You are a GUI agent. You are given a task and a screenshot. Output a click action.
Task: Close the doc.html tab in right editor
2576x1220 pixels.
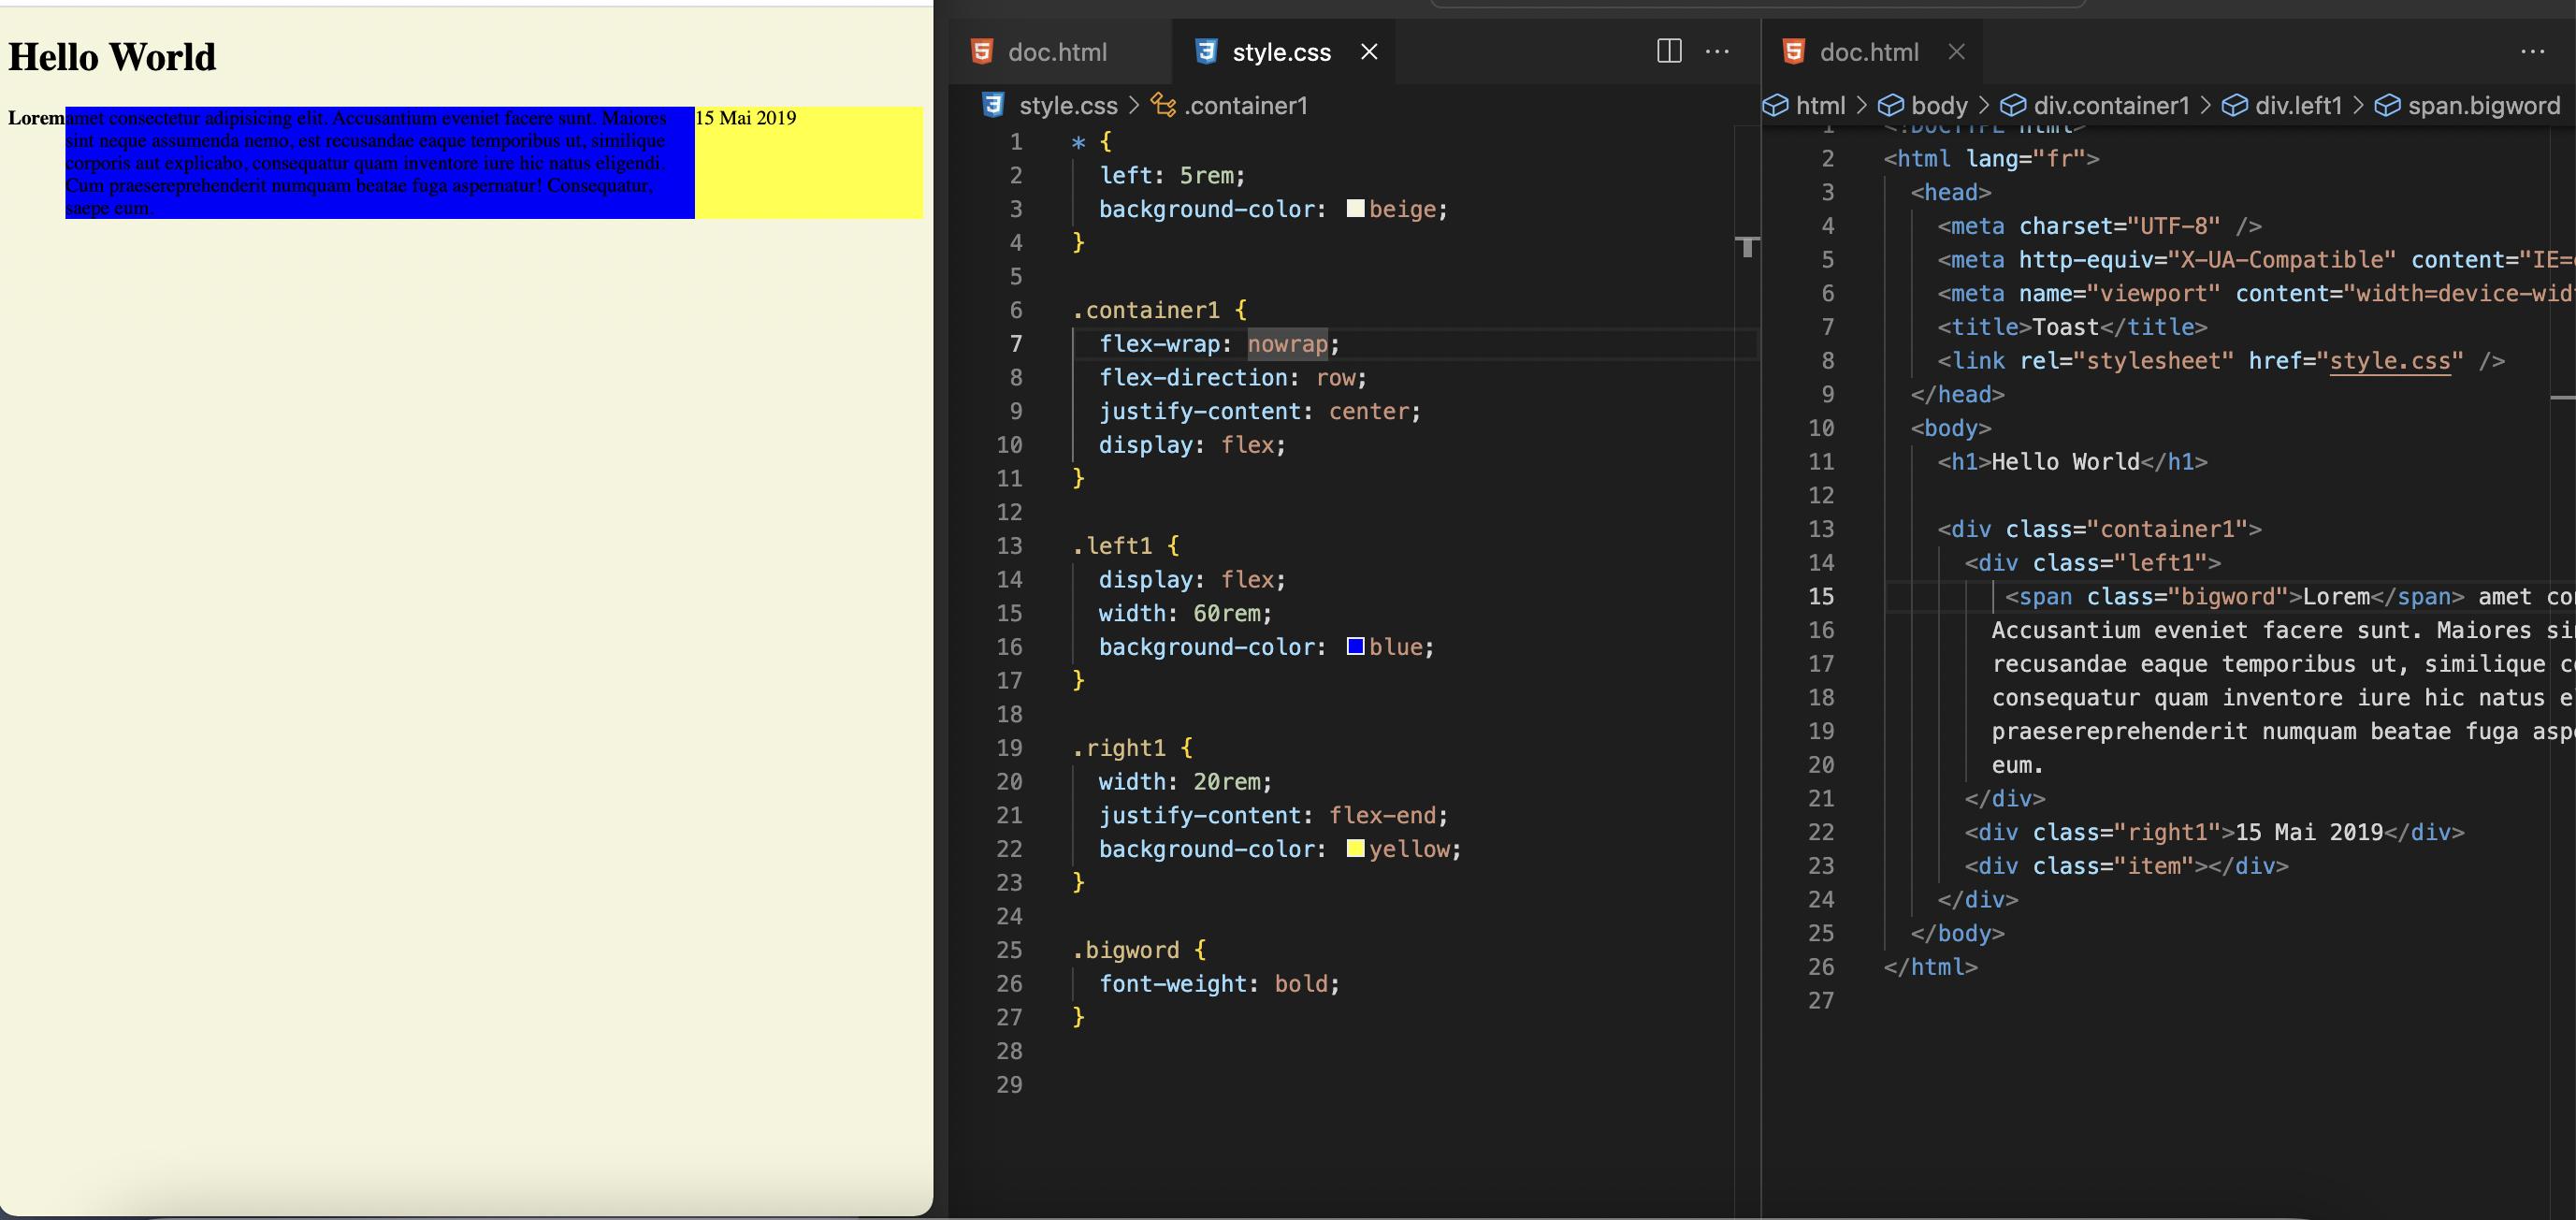1957,52
